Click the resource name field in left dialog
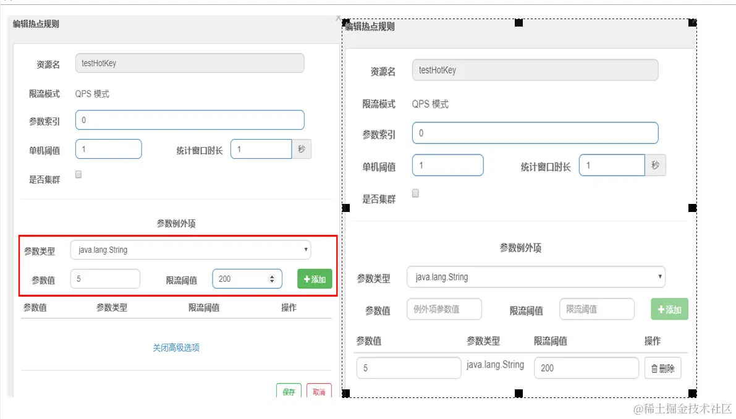Screen dimensions: 736x419 click(190, 63)
